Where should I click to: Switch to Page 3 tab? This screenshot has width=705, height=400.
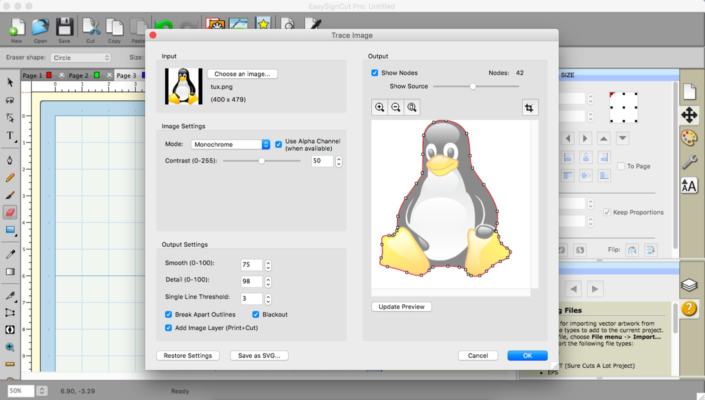[127, 75]
